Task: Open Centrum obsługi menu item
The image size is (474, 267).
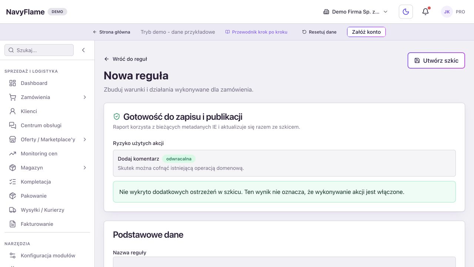Action: point(47,125)
